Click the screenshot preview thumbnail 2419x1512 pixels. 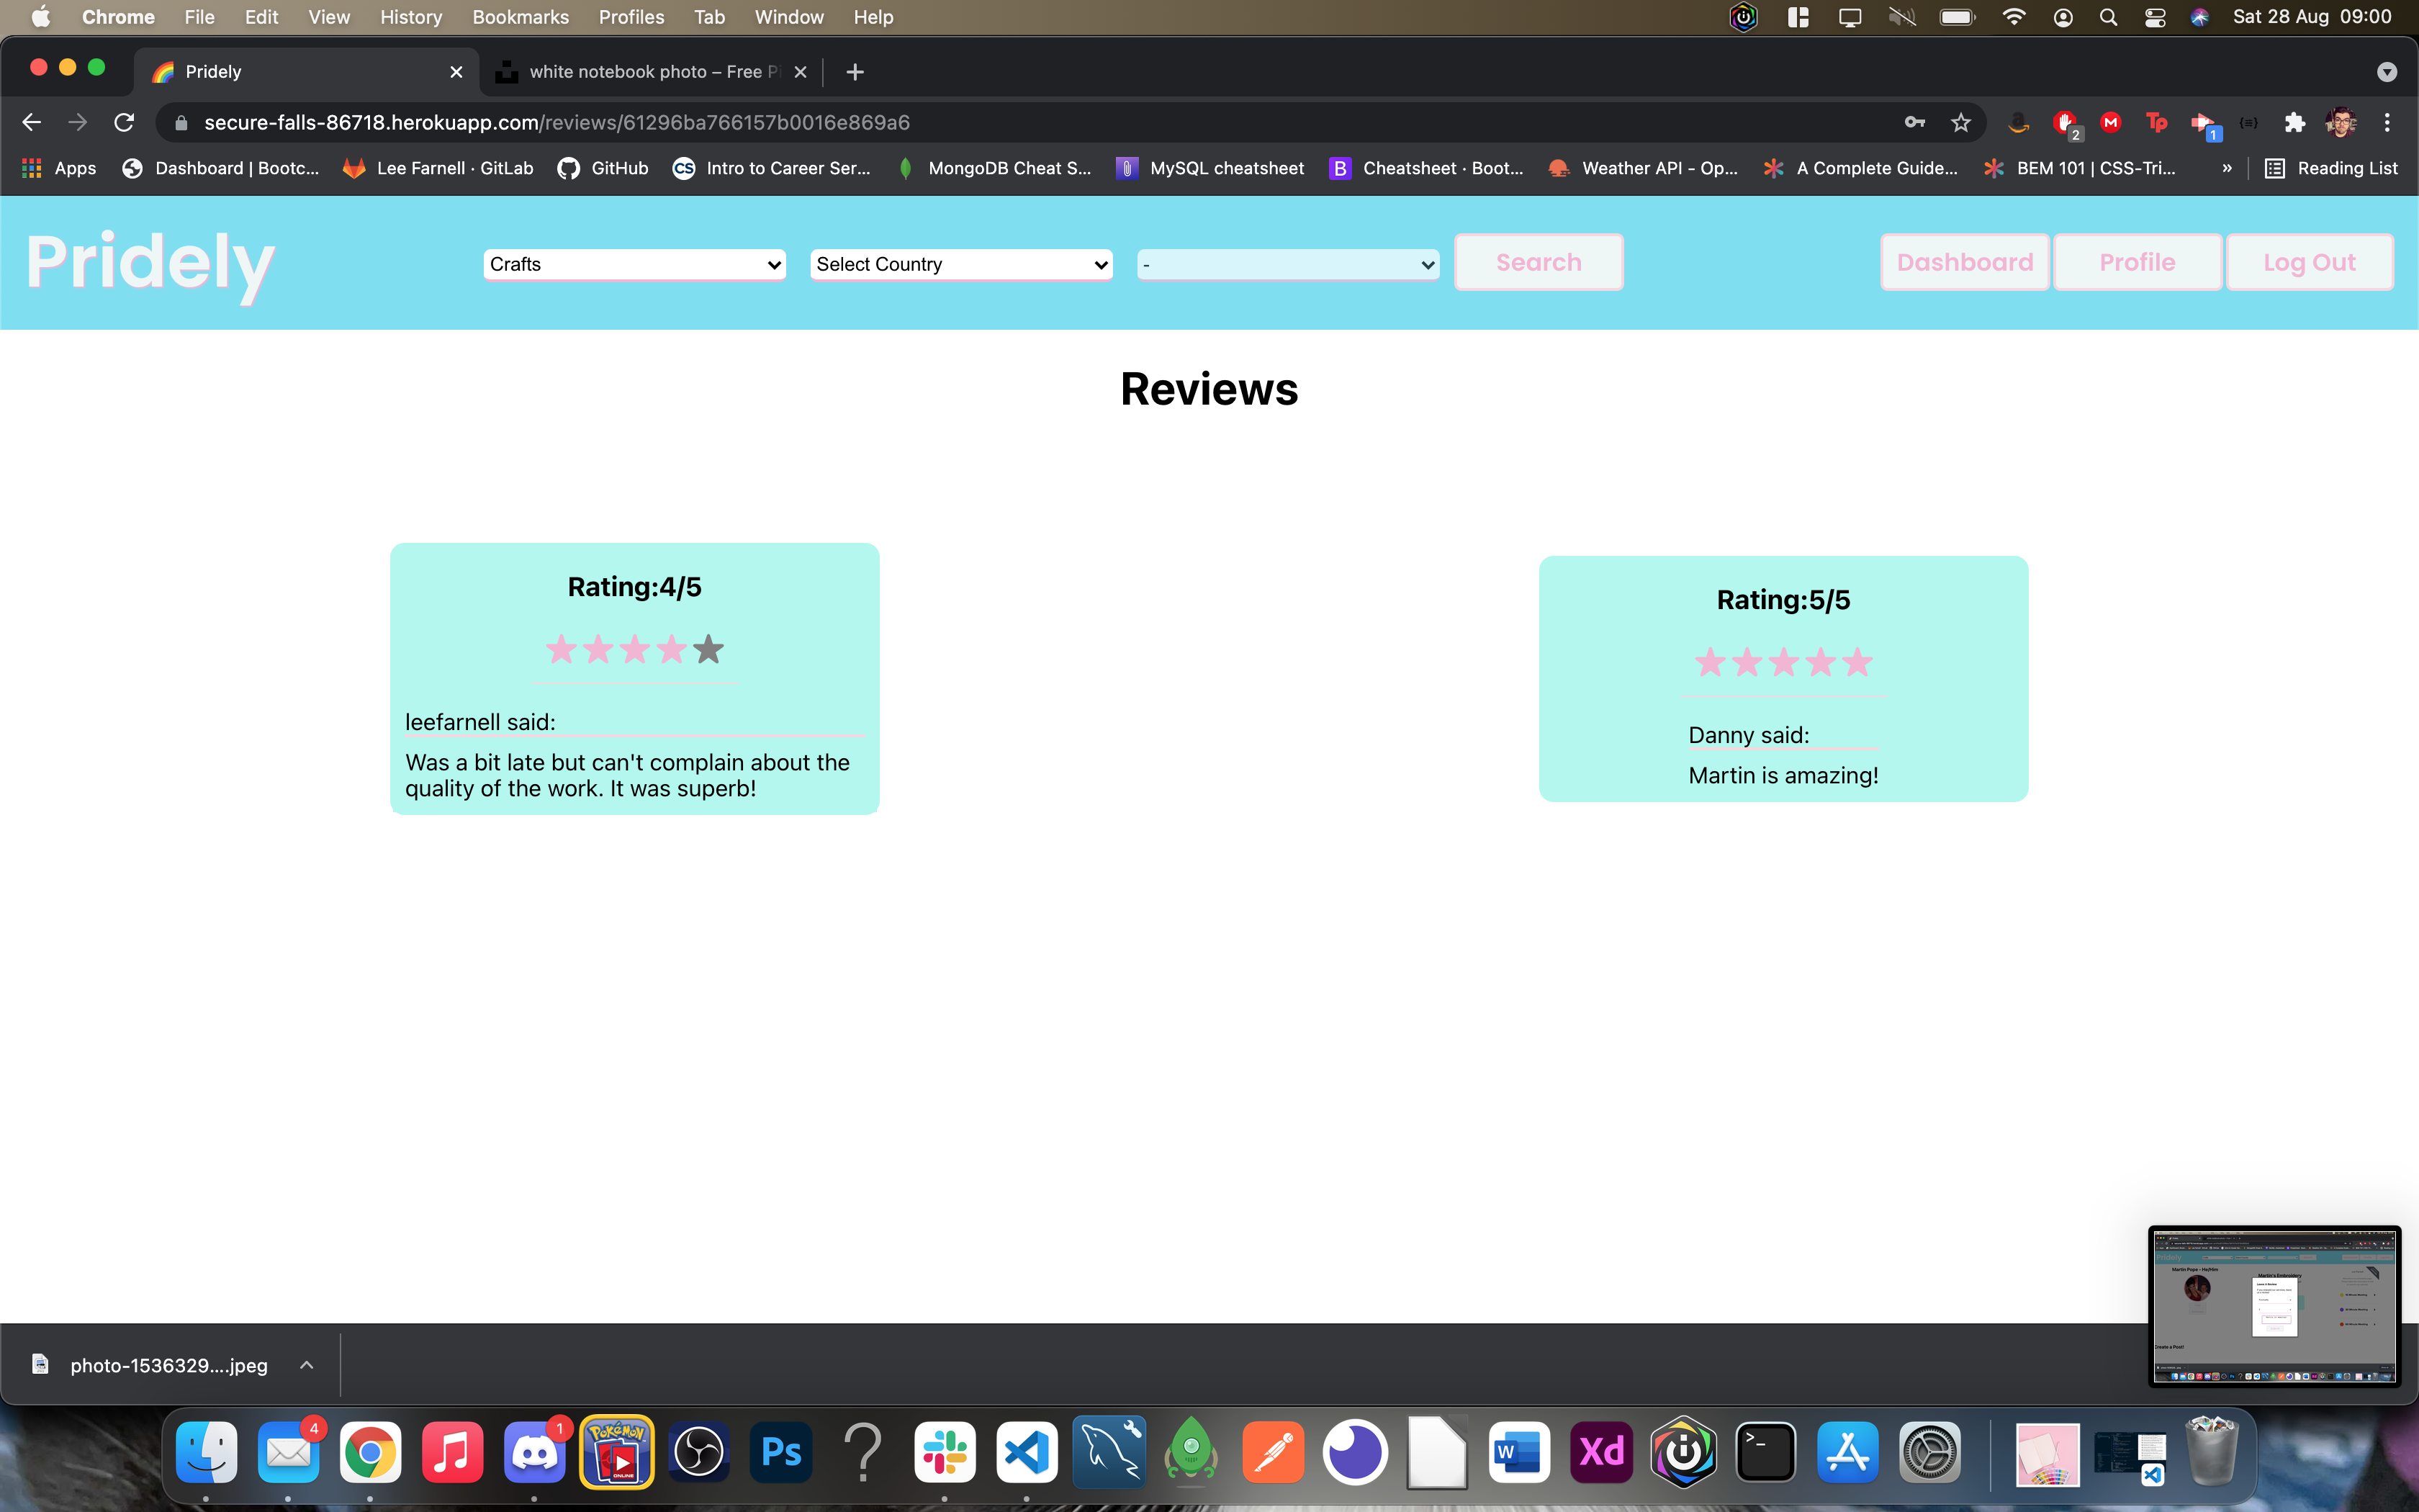[2274, 1305]
